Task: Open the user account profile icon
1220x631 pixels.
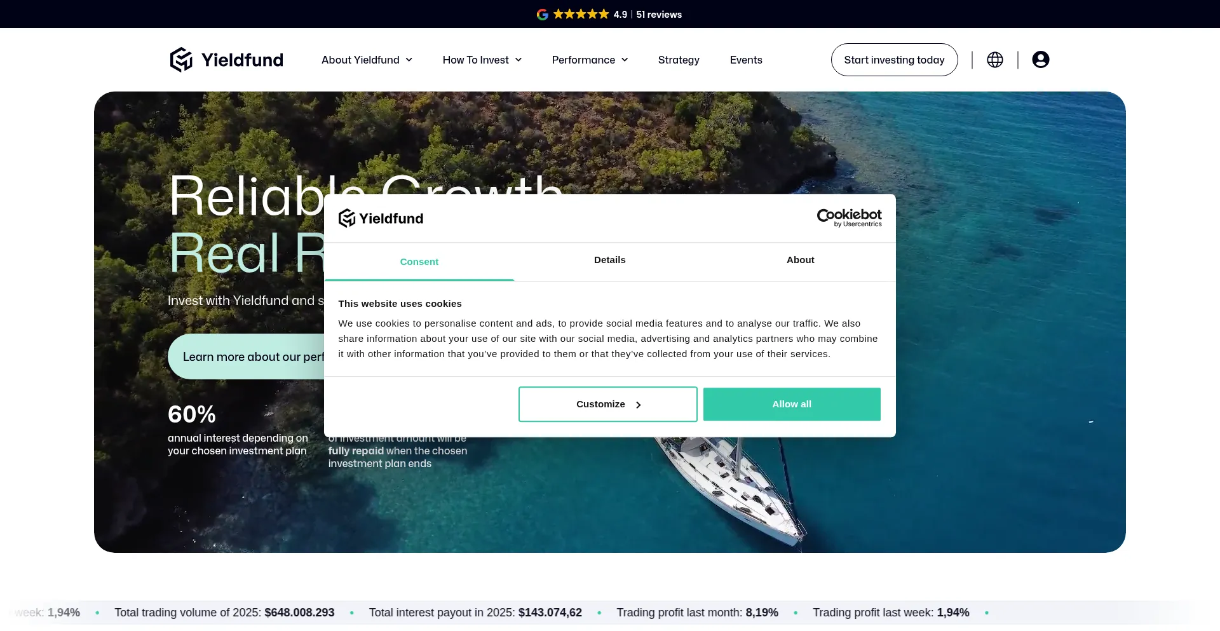Action: click(x=1041, y=60)
